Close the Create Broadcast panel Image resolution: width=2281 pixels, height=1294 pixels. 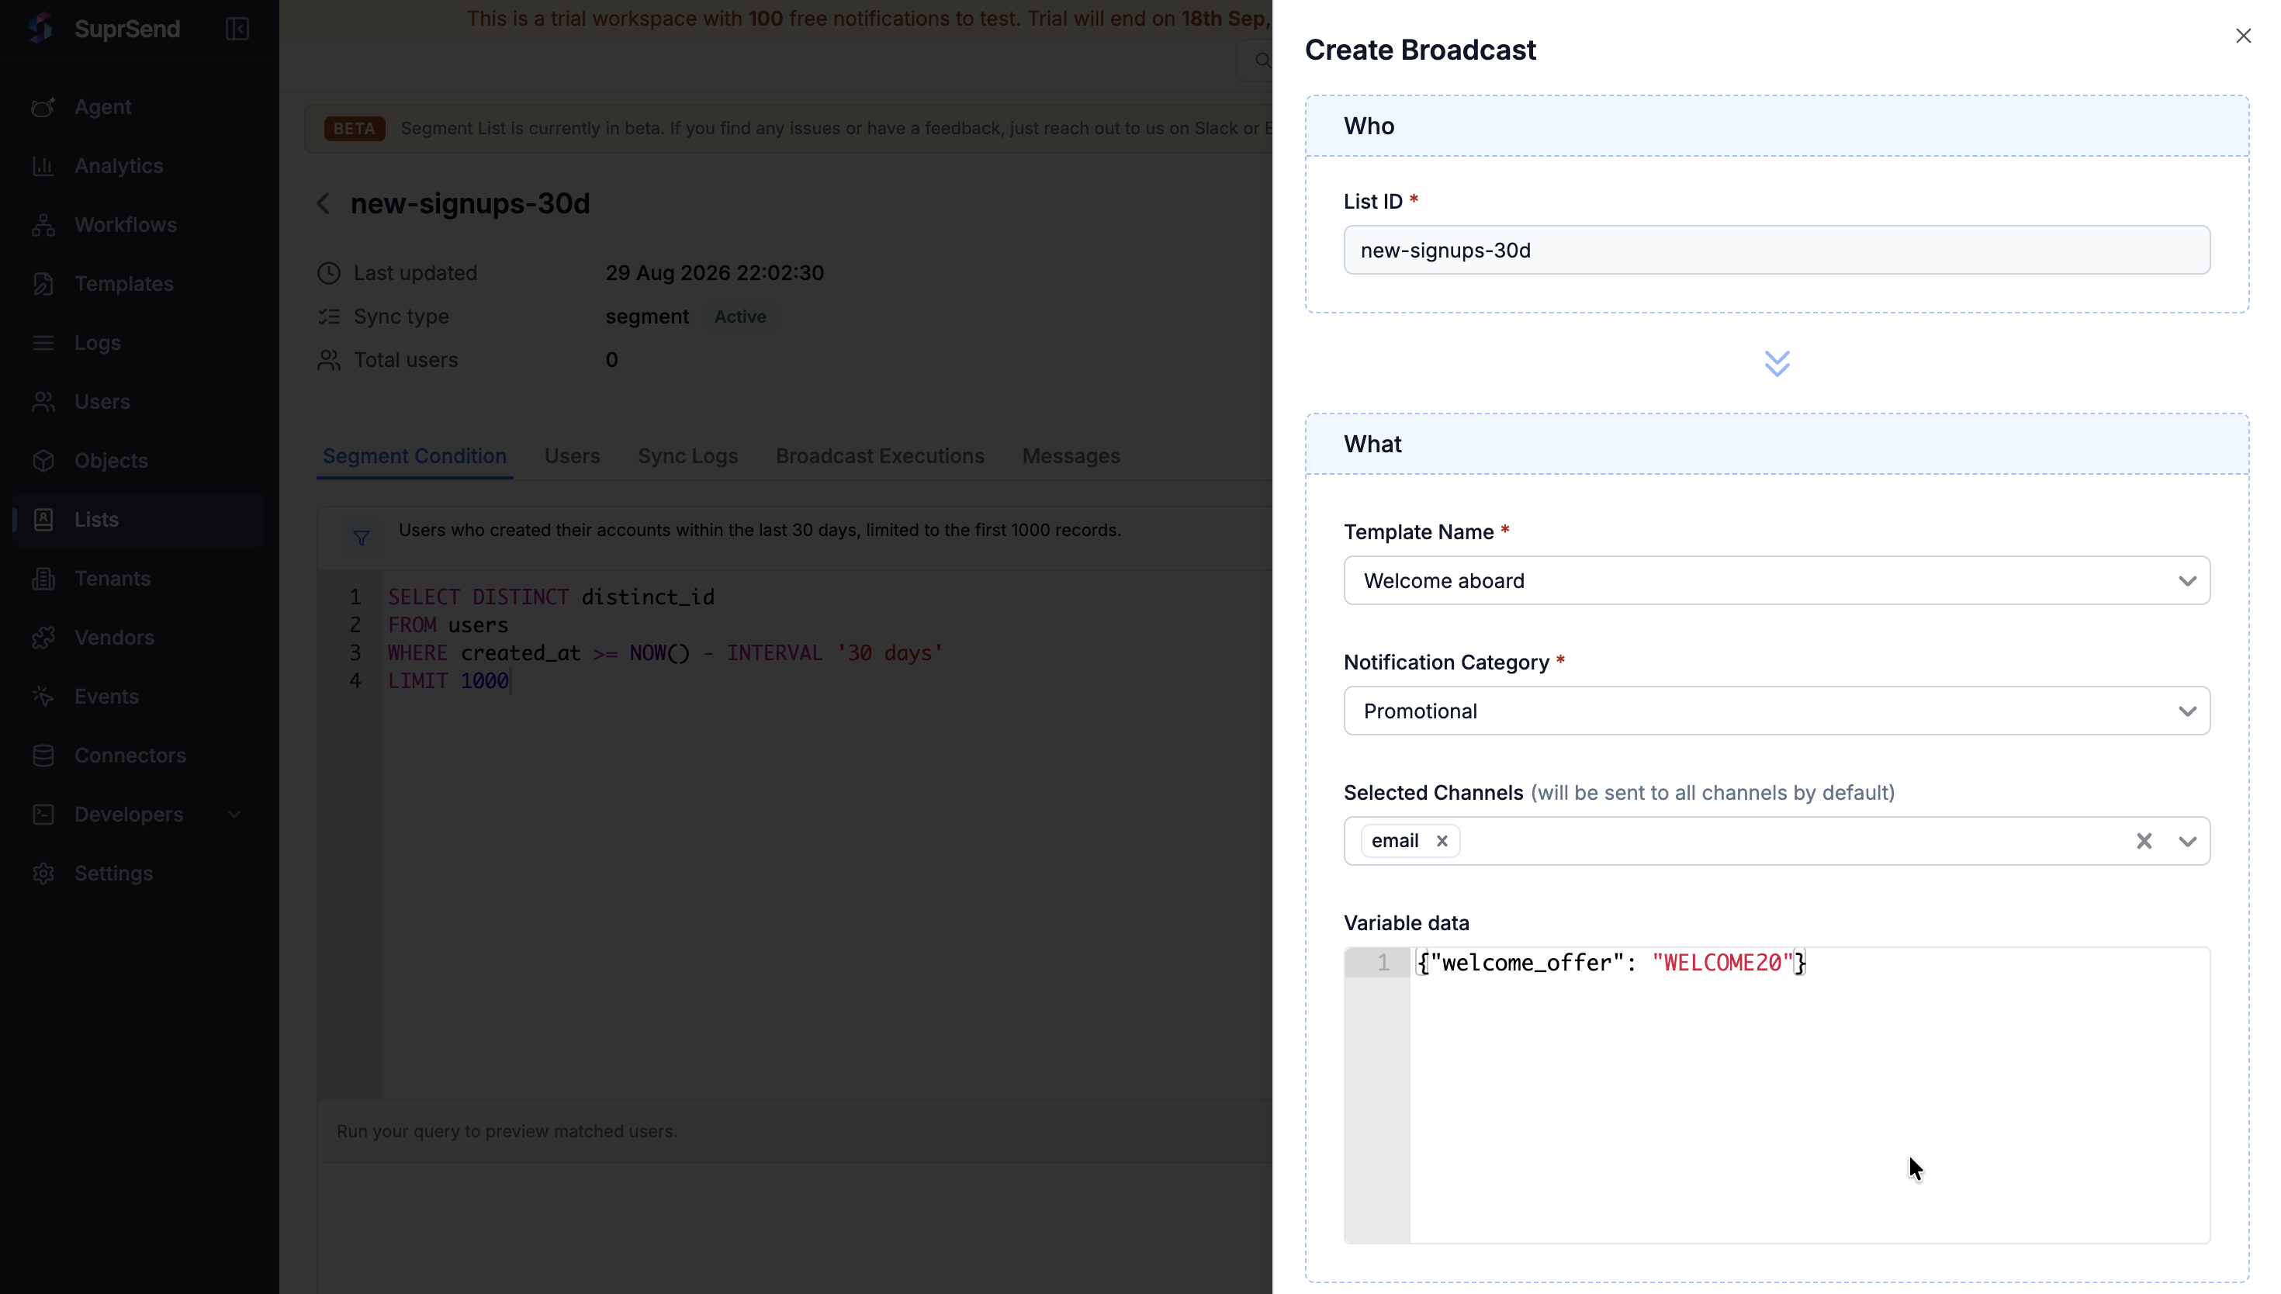click(2243, 36)
